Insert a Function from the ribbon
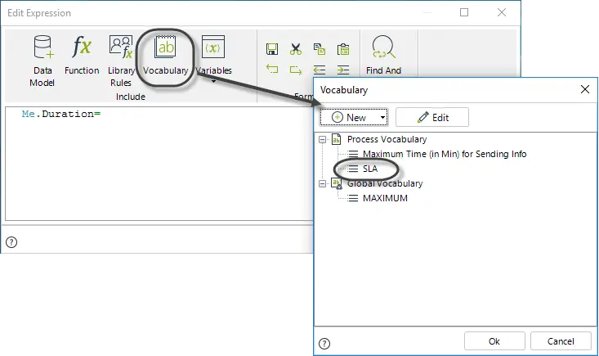This screenshot has height=356, width=599. coord(82,56)
